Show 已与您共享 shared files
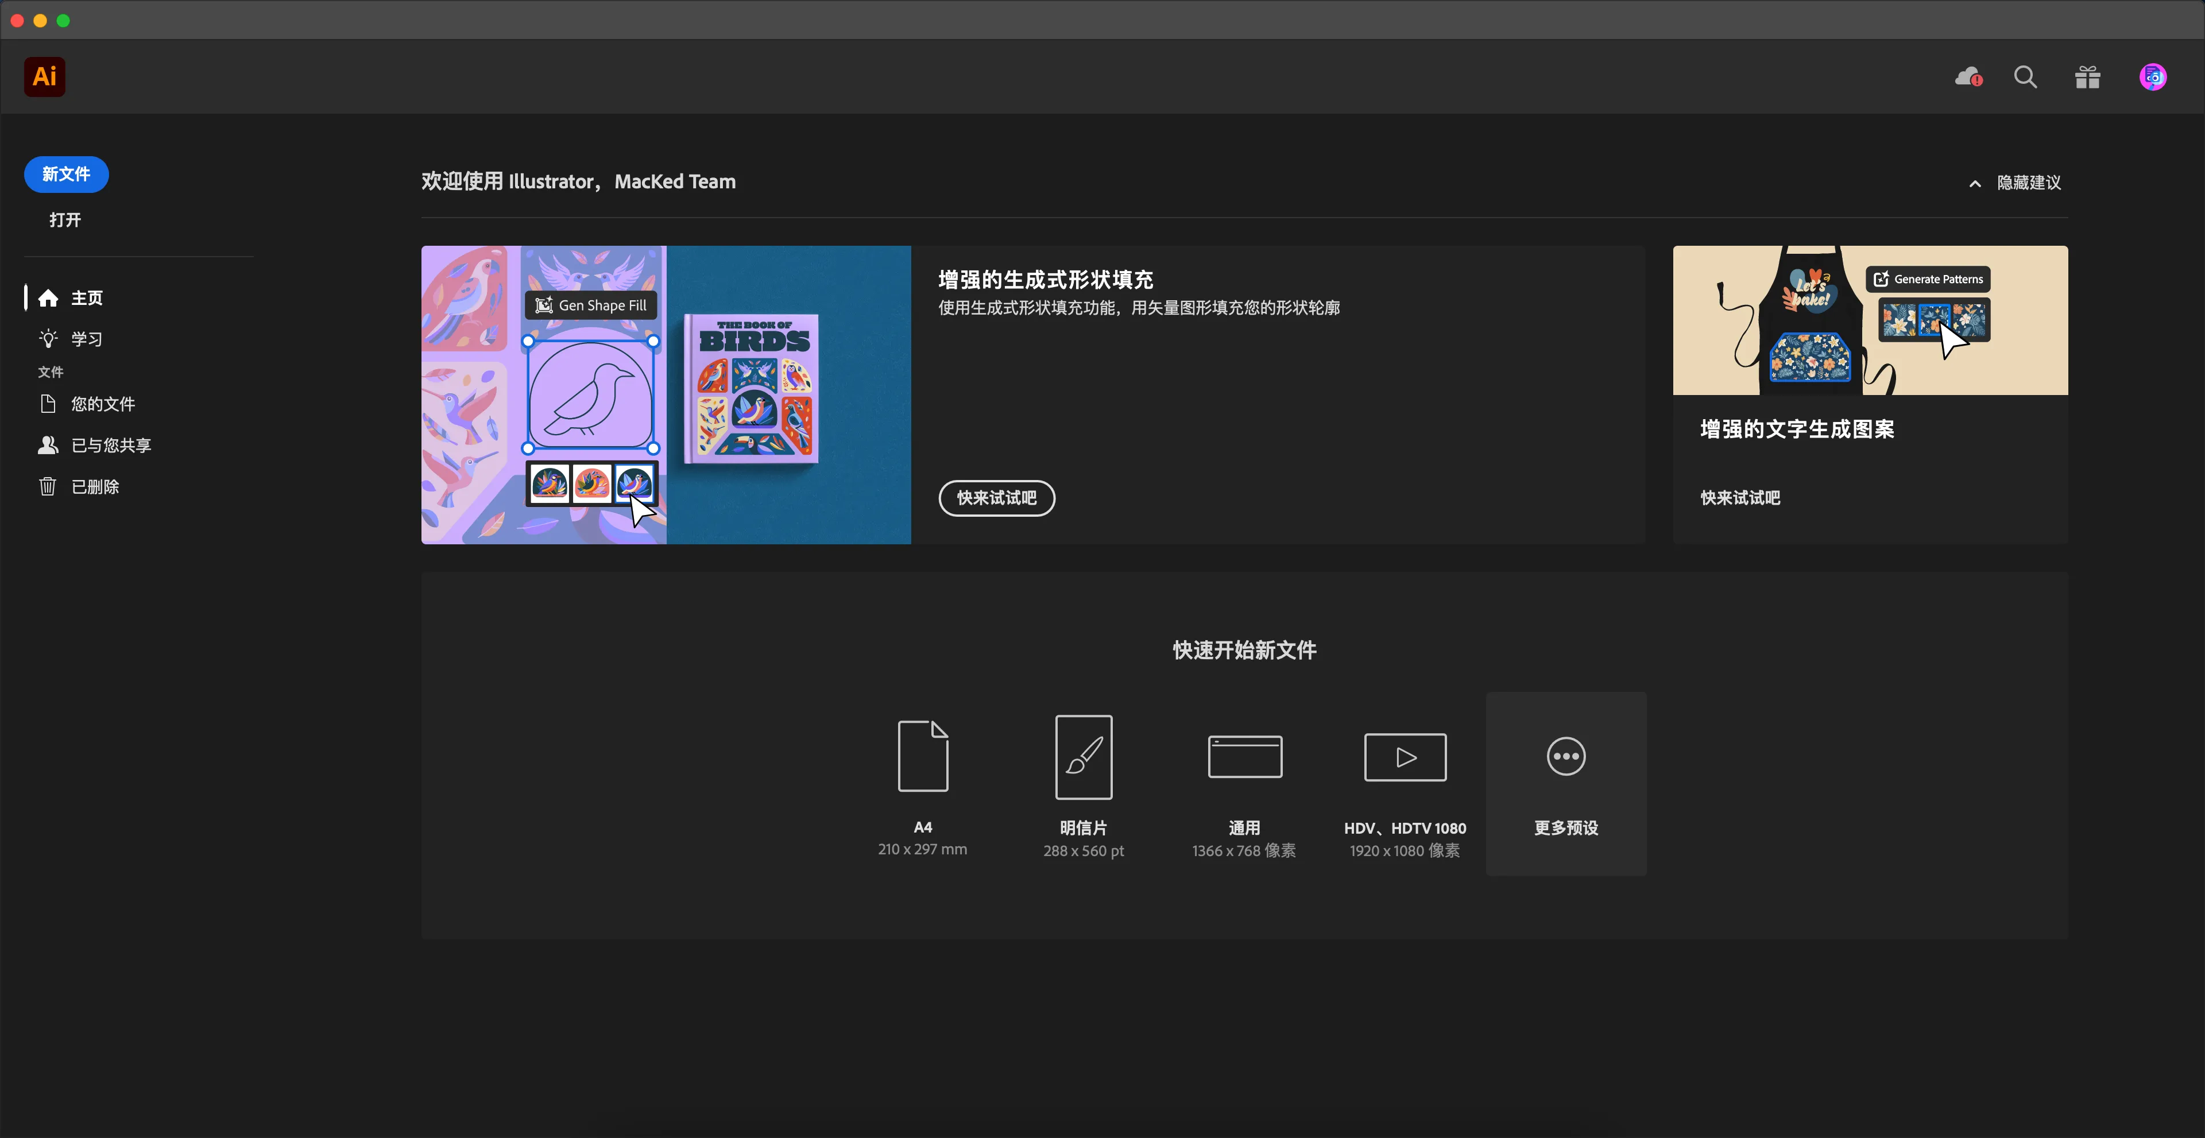Viewport: 2205px width, 1138px height. coord(110,445)
